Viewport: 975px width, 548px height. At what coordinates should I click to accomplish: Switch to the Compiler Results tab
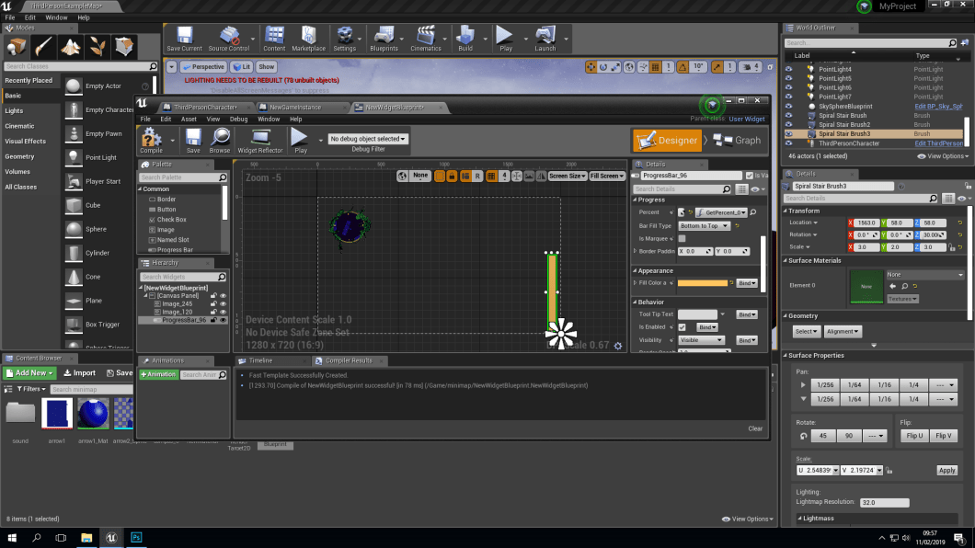[349, 361]
